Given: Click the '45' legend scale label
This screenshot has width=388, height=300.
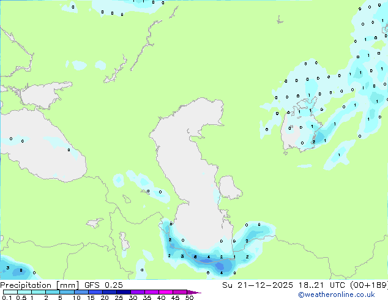Looking at the screenshot, I should point(175,298).
